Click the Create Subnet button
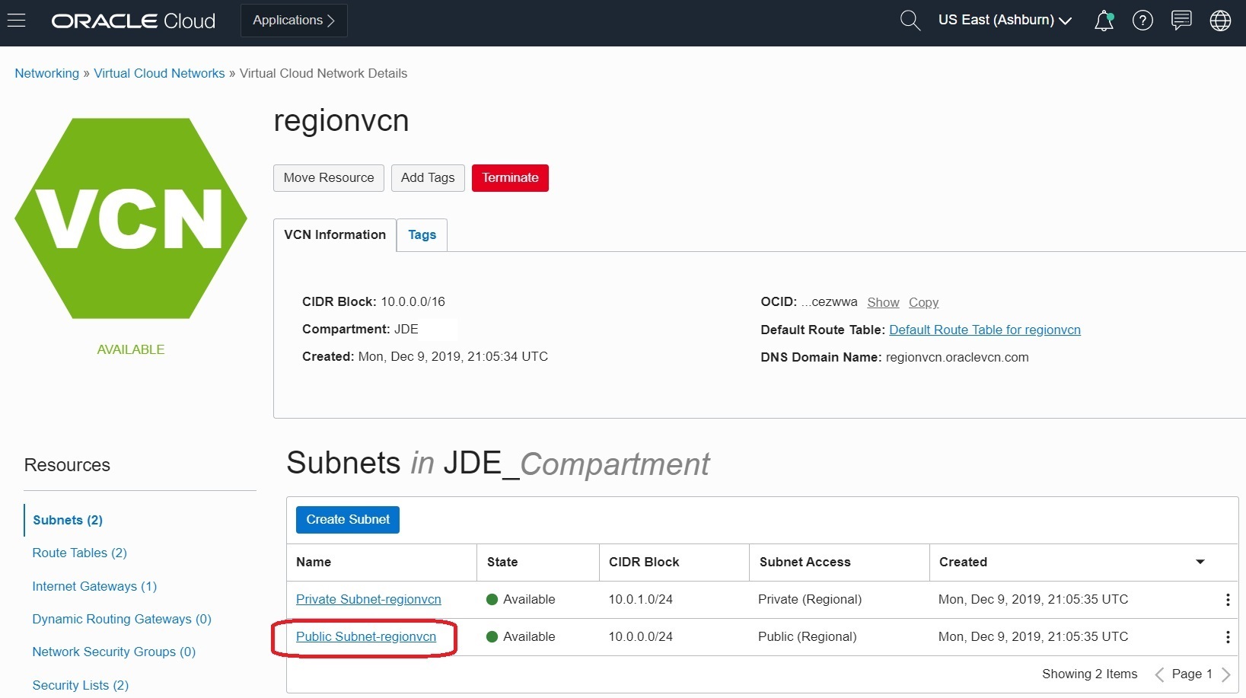Screen dimensions: 1246x698 pos(348,520)
